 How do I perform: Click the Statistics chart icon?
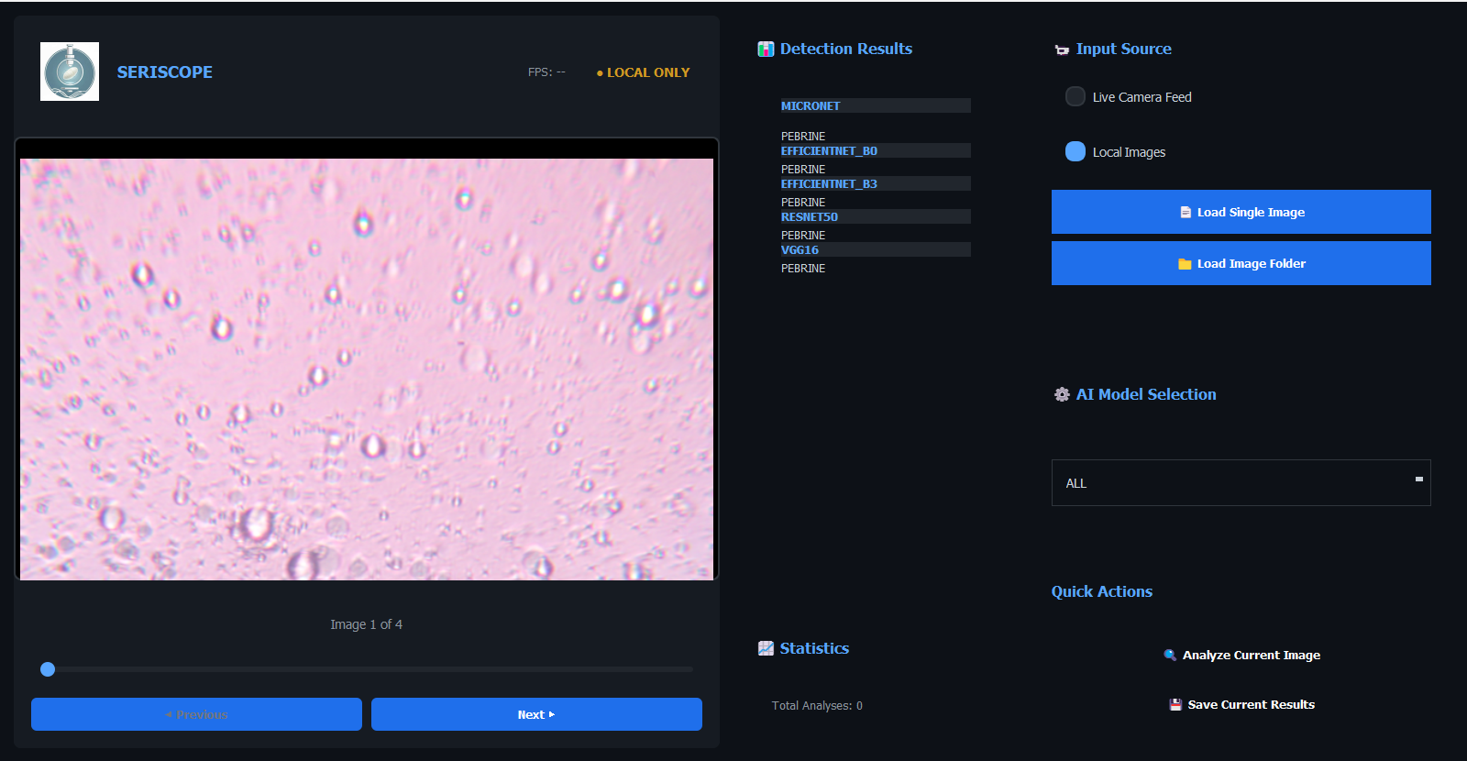[766, 648]
